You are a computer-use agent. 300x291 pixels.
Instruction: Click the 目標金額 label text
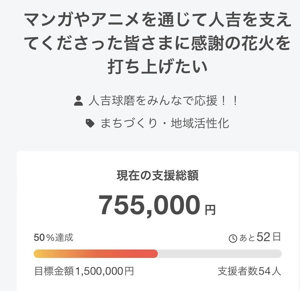click(54, 271)
